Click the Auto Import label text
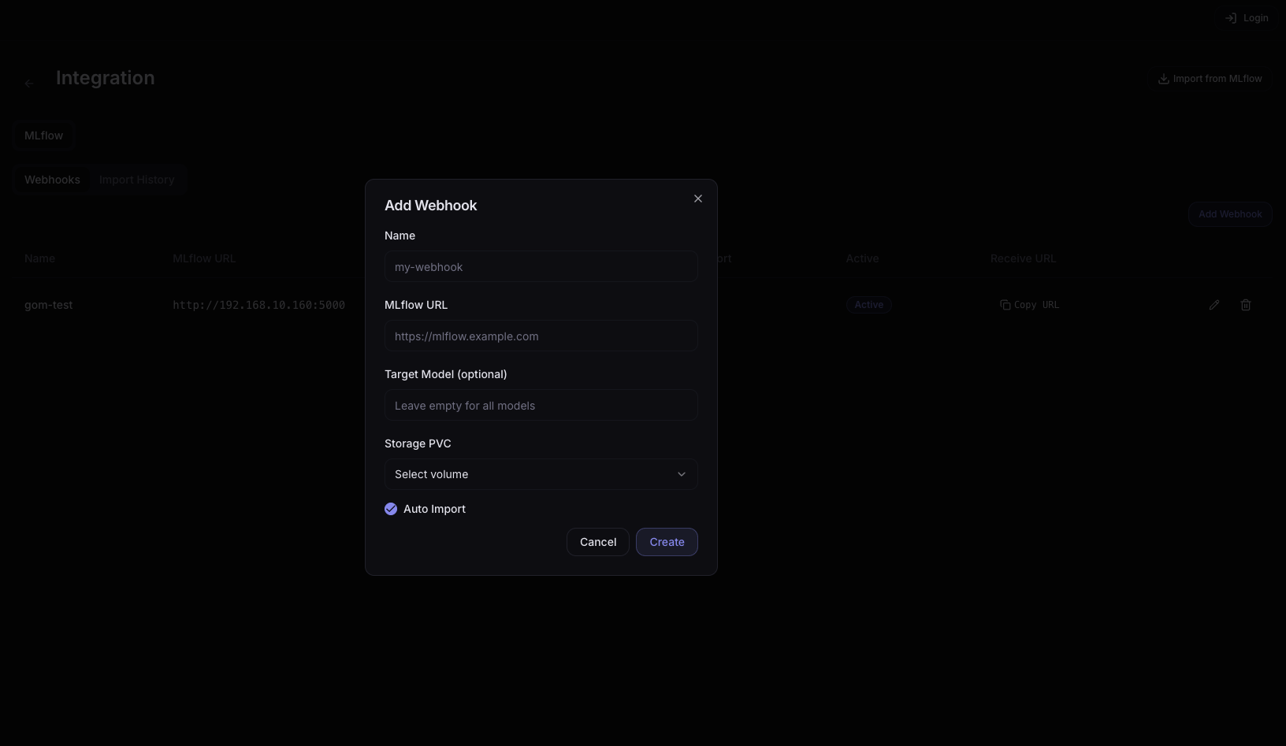Viewport: 1286px width, 746px height. [x=434, y=509]
